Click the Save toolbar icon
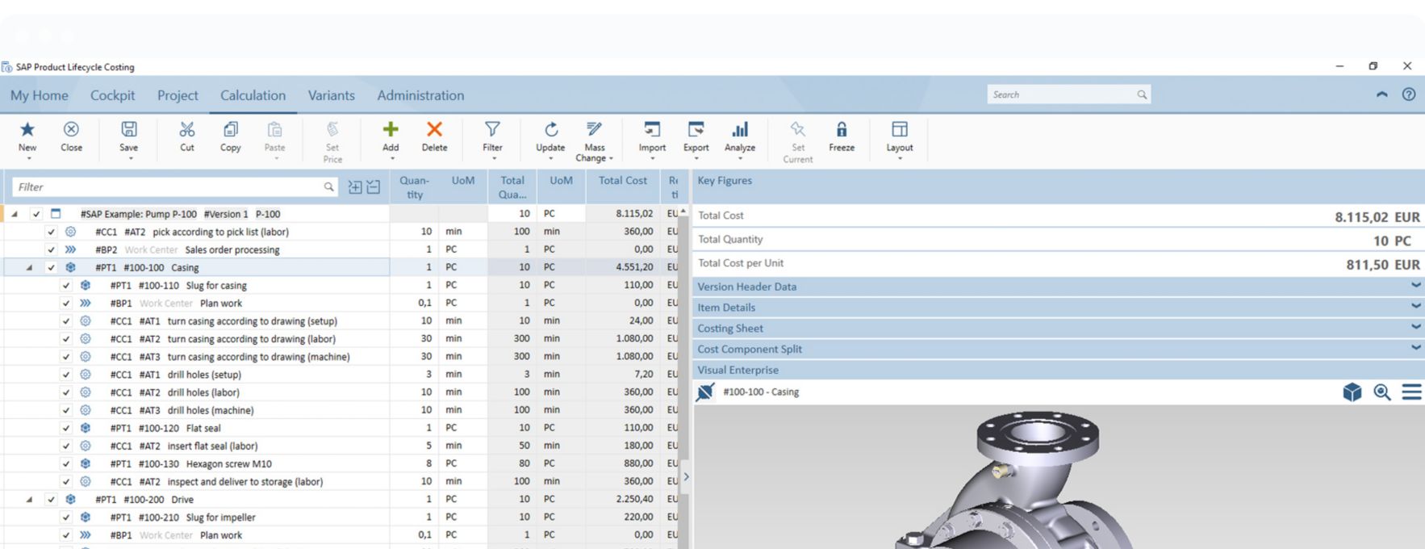 [x=128, y=130]
